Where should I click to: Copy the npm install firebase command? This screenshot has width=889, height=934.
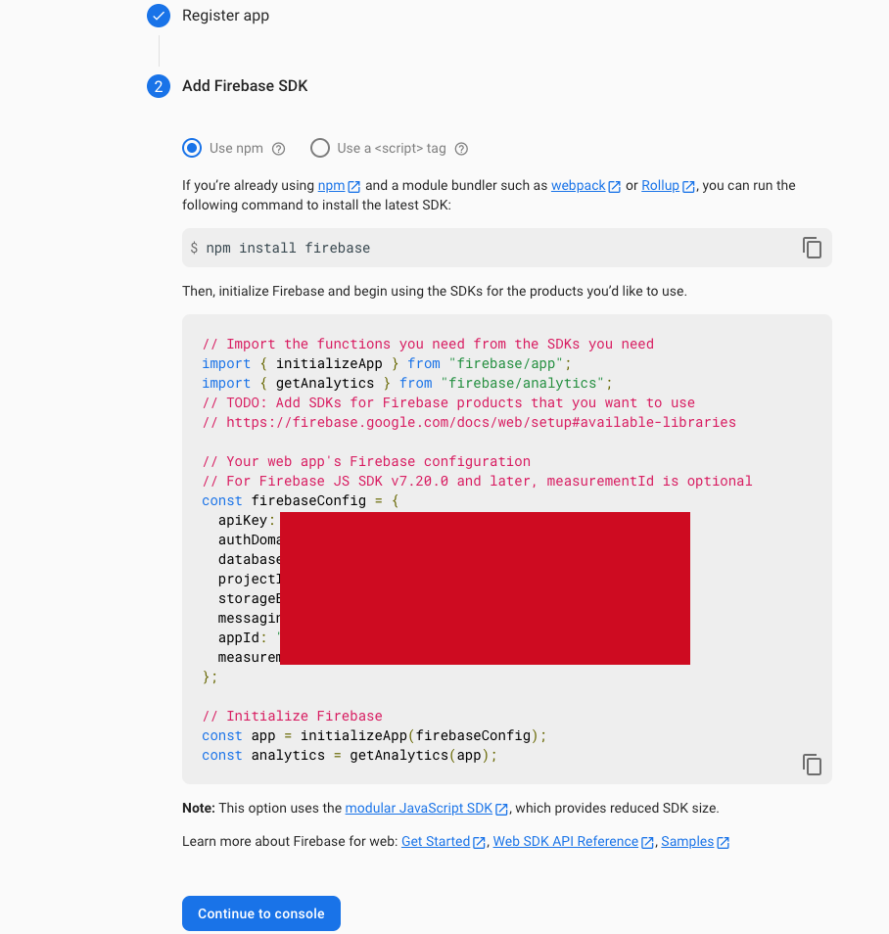(812, 247)
